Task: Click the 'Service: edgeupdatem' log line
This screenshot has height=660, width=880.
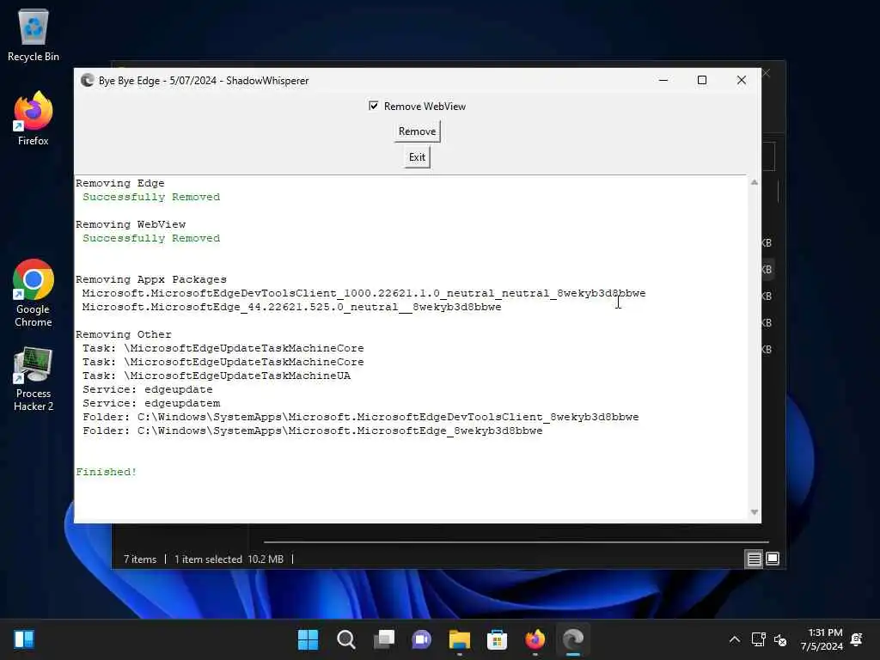Action: tap(151, 403)
